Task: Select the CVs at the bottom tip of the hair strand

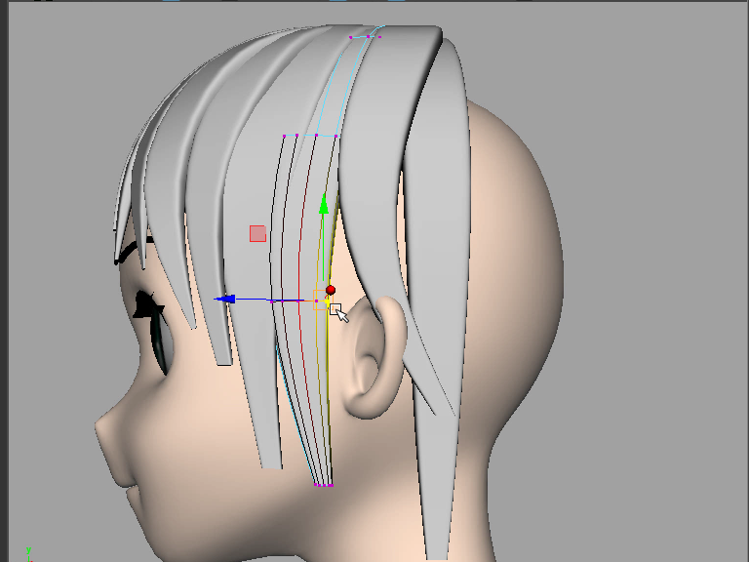Action: pyautogui.click(x=324, y=484)
